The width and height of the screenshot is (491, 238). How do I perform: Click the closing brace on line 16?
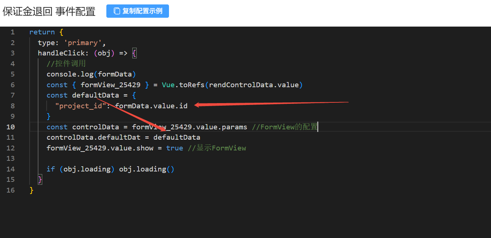(x=31, y=190)
